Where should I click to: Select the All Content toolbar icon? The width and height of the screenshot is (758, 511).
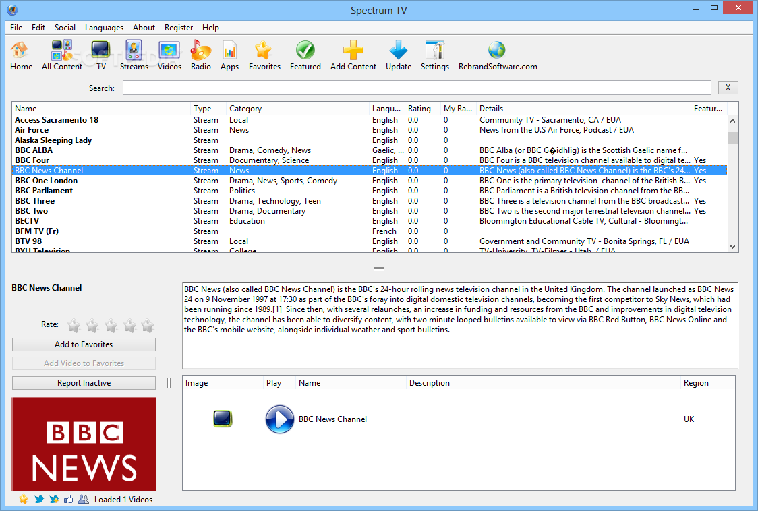(62, 51)
